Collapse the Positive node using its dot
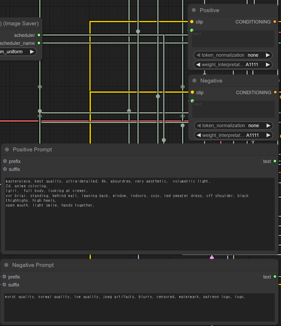Screen dimensions: 281x326 194,10
